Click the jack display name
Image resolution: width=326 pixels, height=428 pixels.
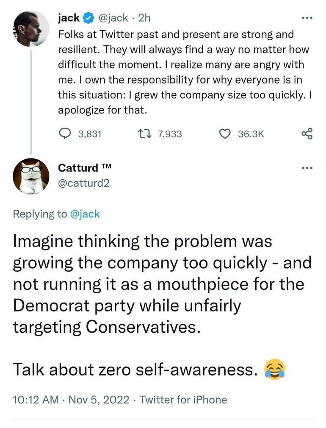(69, 18)
